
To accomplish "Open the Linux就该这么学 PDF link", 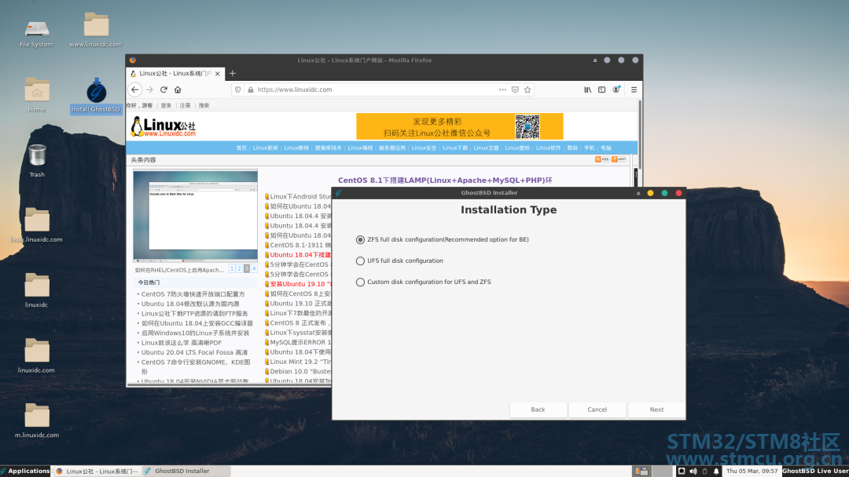I will (182, 343).
